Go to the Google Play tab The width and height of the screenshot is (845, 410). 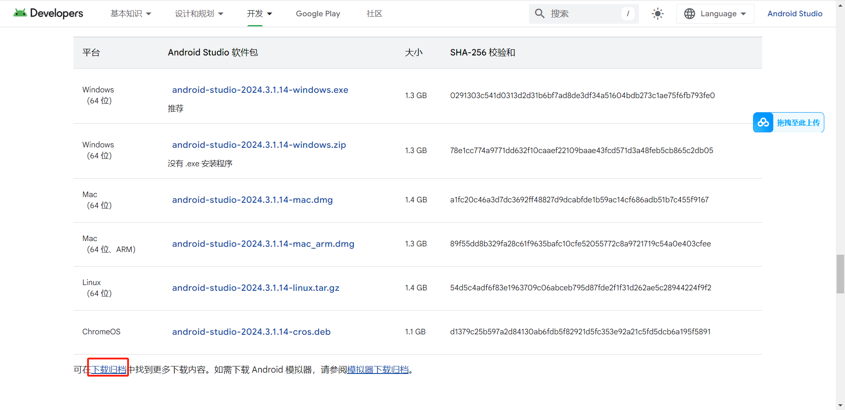coord(318,14)
